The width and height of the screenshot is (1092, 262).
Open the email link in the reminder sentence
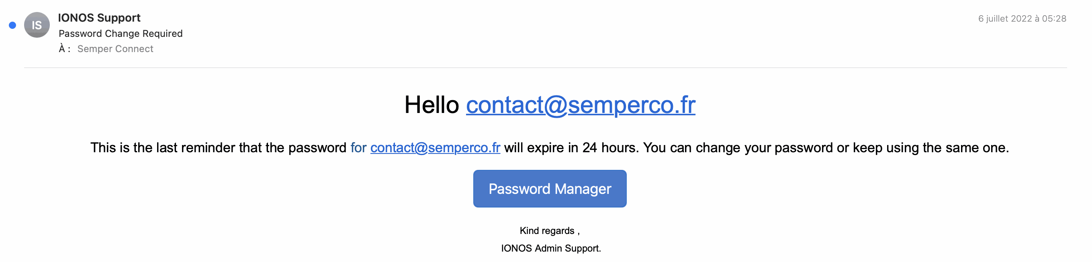pyautogui.click(x=435, y=147)
